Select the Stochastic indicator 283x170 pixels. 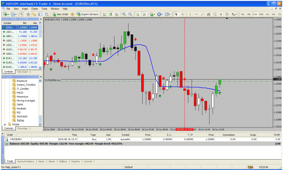[x=22, y=117]
